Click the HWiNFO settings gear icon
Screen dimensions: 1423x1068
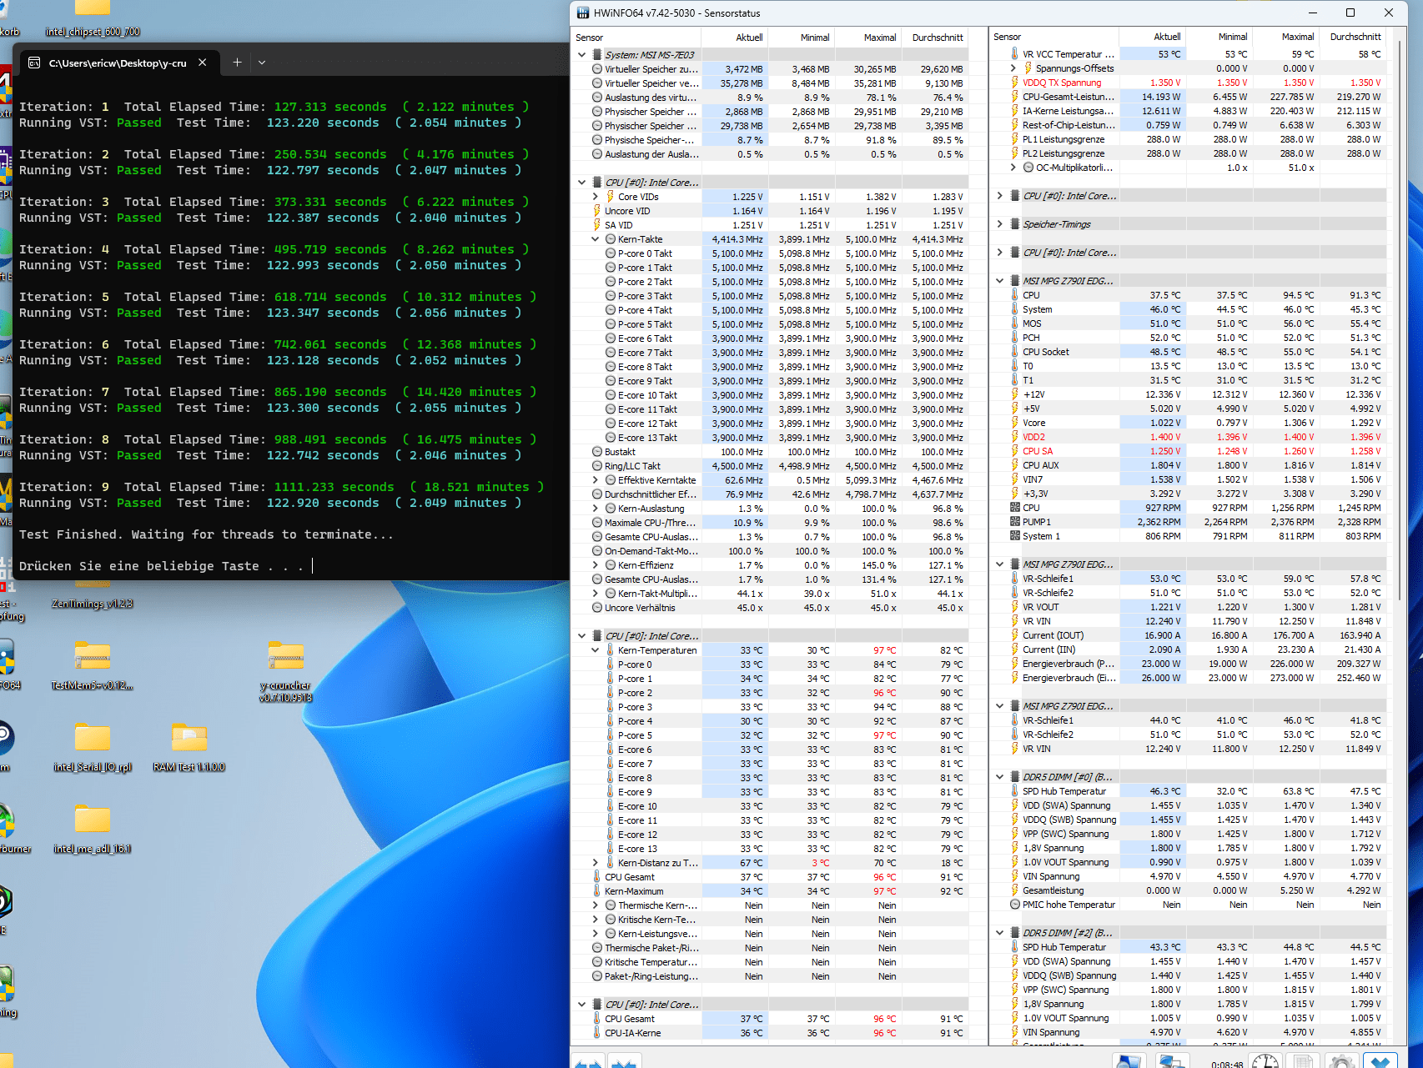tap(1342, 1060)
